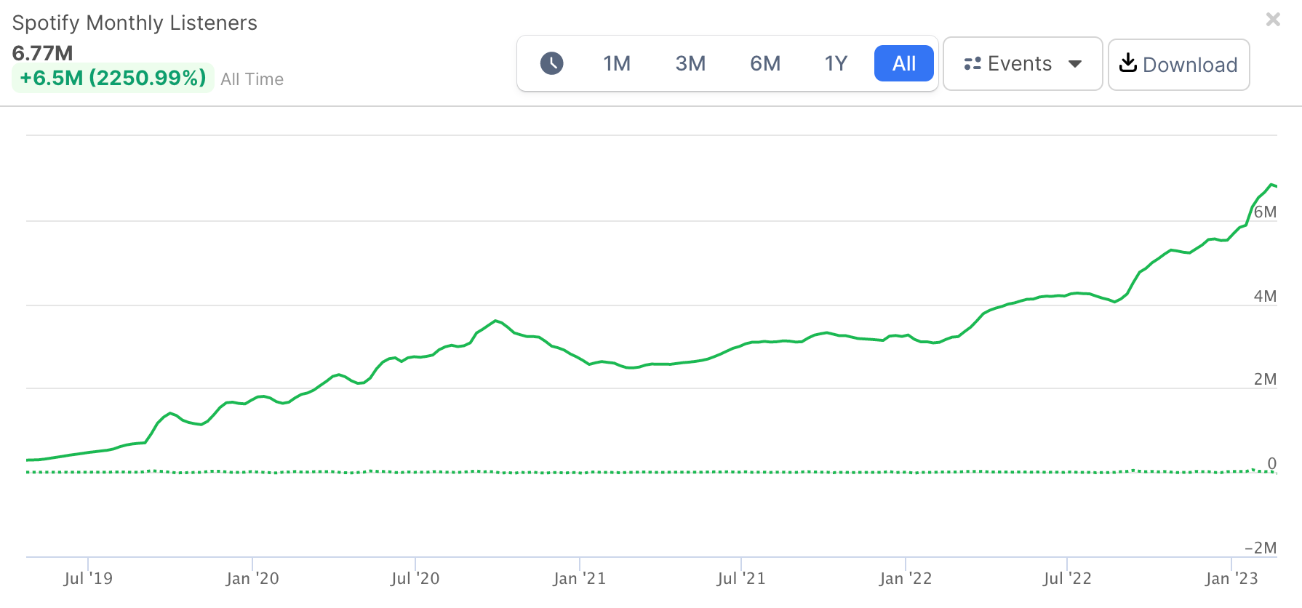The width and height of the screenshot is (1302, 608).
Task: Select the All time range tab
Action: pyautogui.click(x=903, y=64)
